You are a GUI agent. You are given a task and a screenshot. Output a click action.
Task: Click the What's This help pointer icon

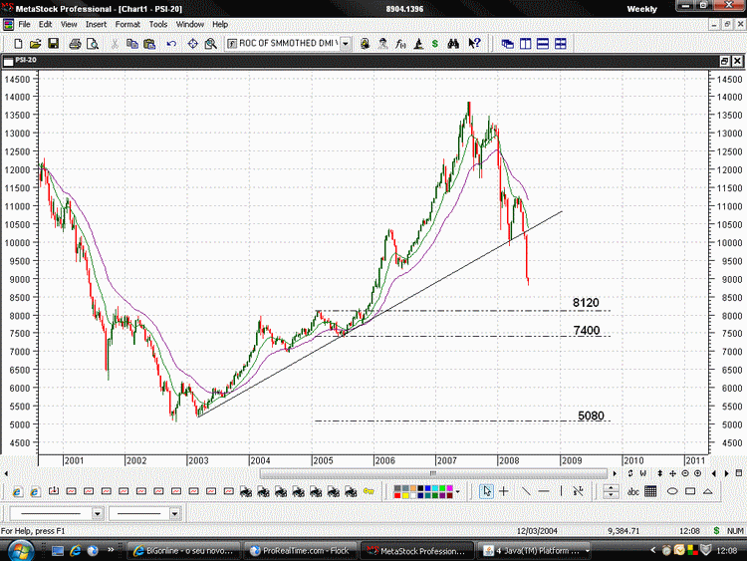[x=474, y=44]
